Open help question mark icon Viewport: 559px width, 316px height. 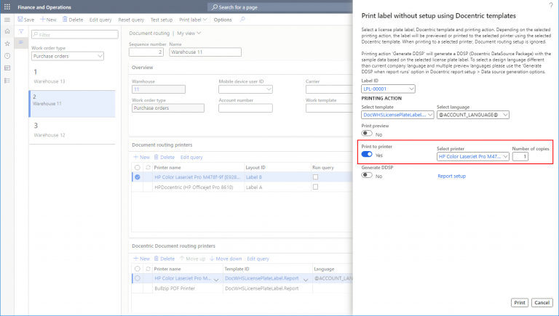tap(551, 5)
